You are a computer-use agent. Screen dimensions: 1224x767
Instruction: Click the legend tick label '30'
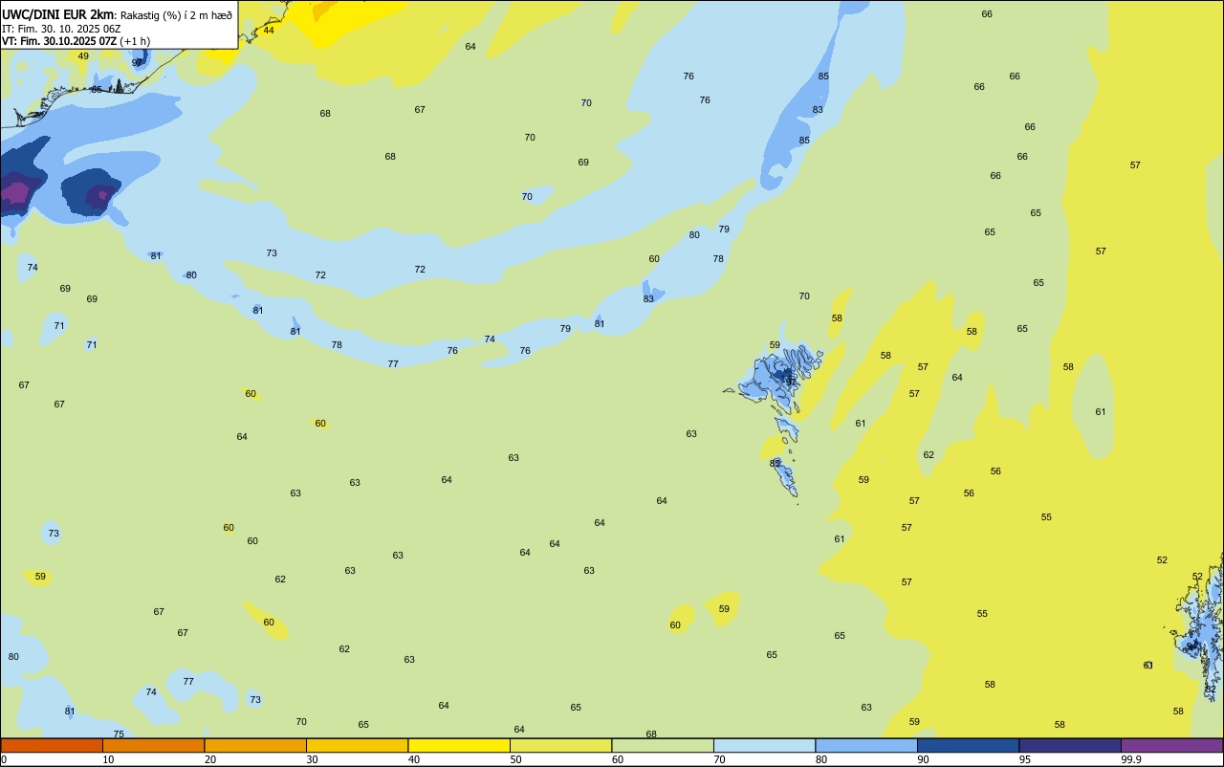click(313, 759)
